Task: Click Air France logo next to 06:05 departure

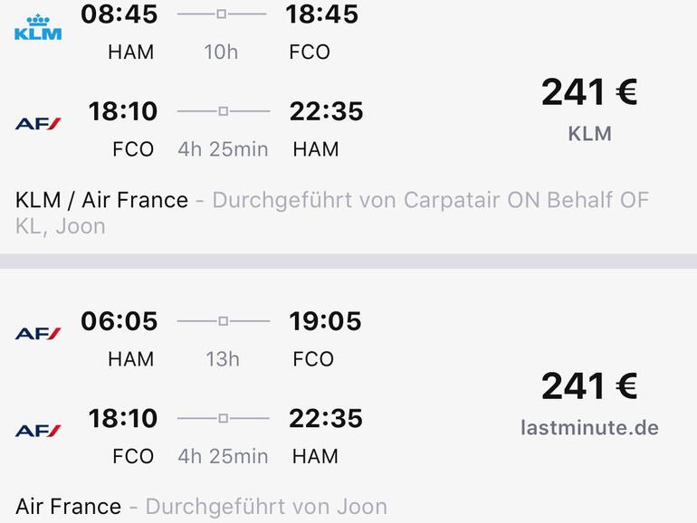Action: point(38,333)
